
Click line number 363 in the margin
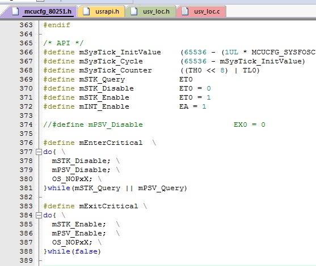(26, 25)
